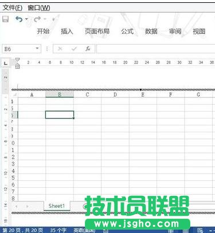
Task: Open the 文件(F) menu
Action: click(13, 7)
